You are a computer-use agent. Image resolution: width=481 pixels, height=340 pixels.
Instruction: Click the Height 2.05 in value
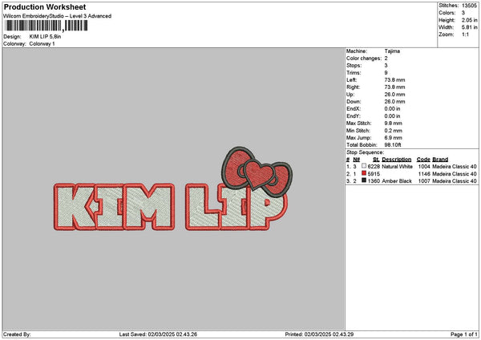click(x=469, y=20)
